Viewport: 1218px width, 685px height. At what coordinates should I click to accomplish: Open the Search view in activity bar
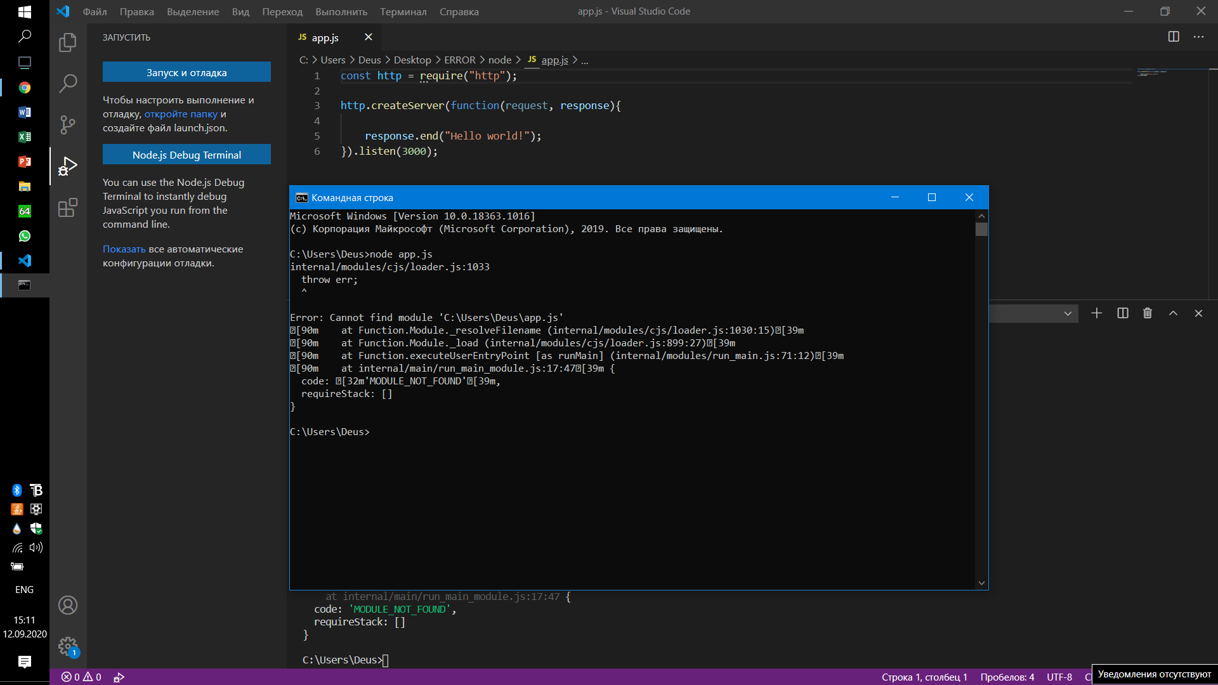(x=68, y=83)
